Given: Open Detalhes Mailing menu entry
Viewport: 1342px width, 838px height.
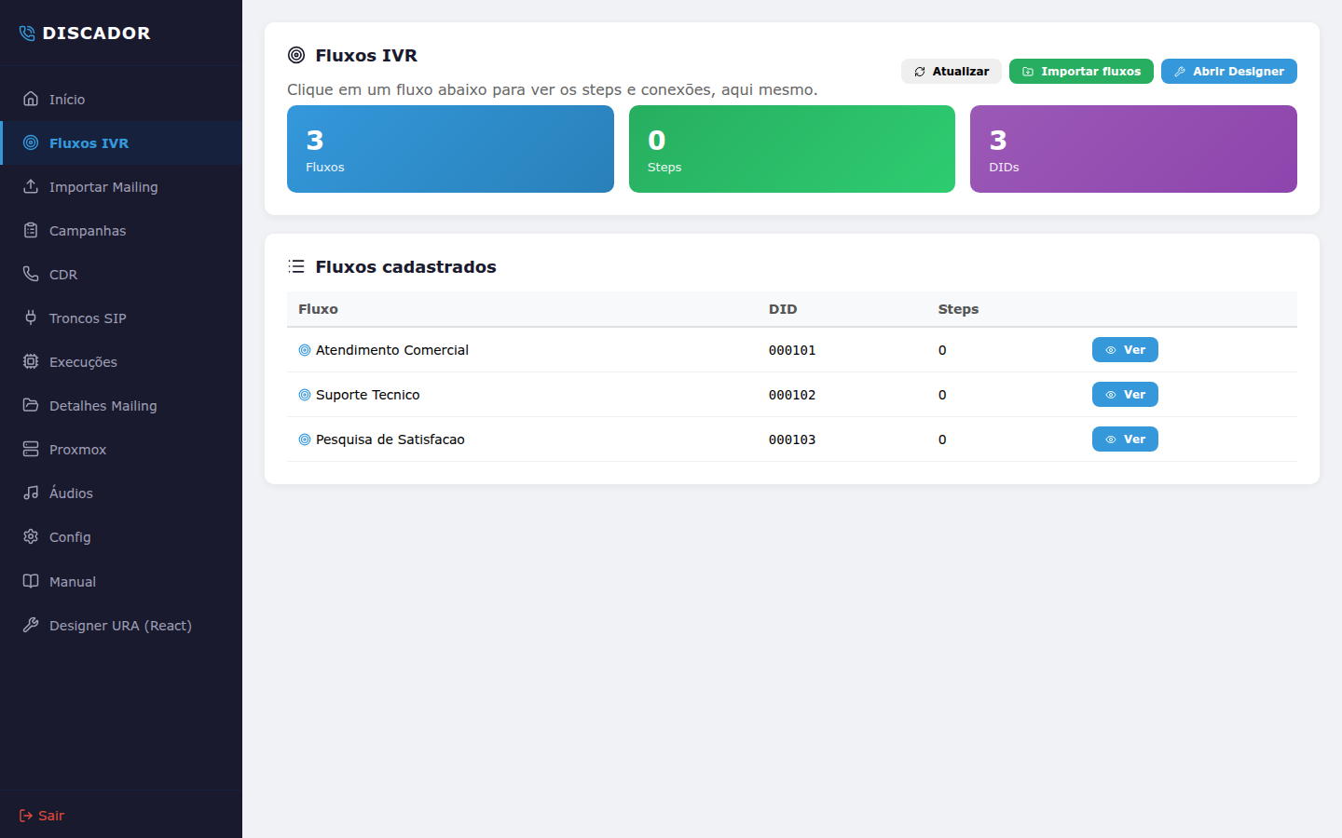Looking at the screenshot, I should coord(121,405).
